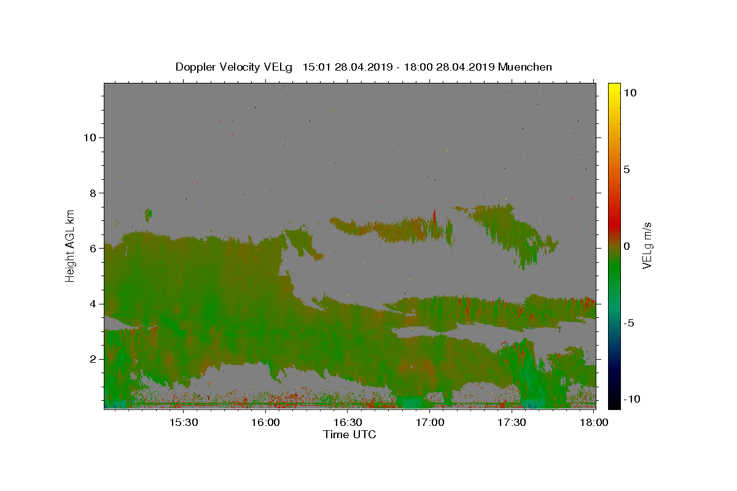737x491 pixels.
Task: Click the start date '15:01 28.04.2019' in title
Action: 347,67
